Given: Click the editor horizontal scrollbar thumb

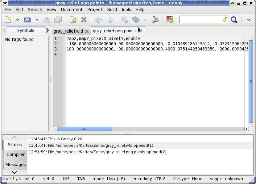Looking at the screenshot, I should pos(85,129).
